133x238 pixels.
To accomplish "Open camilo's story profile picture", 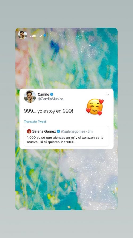I will (22, 35).
